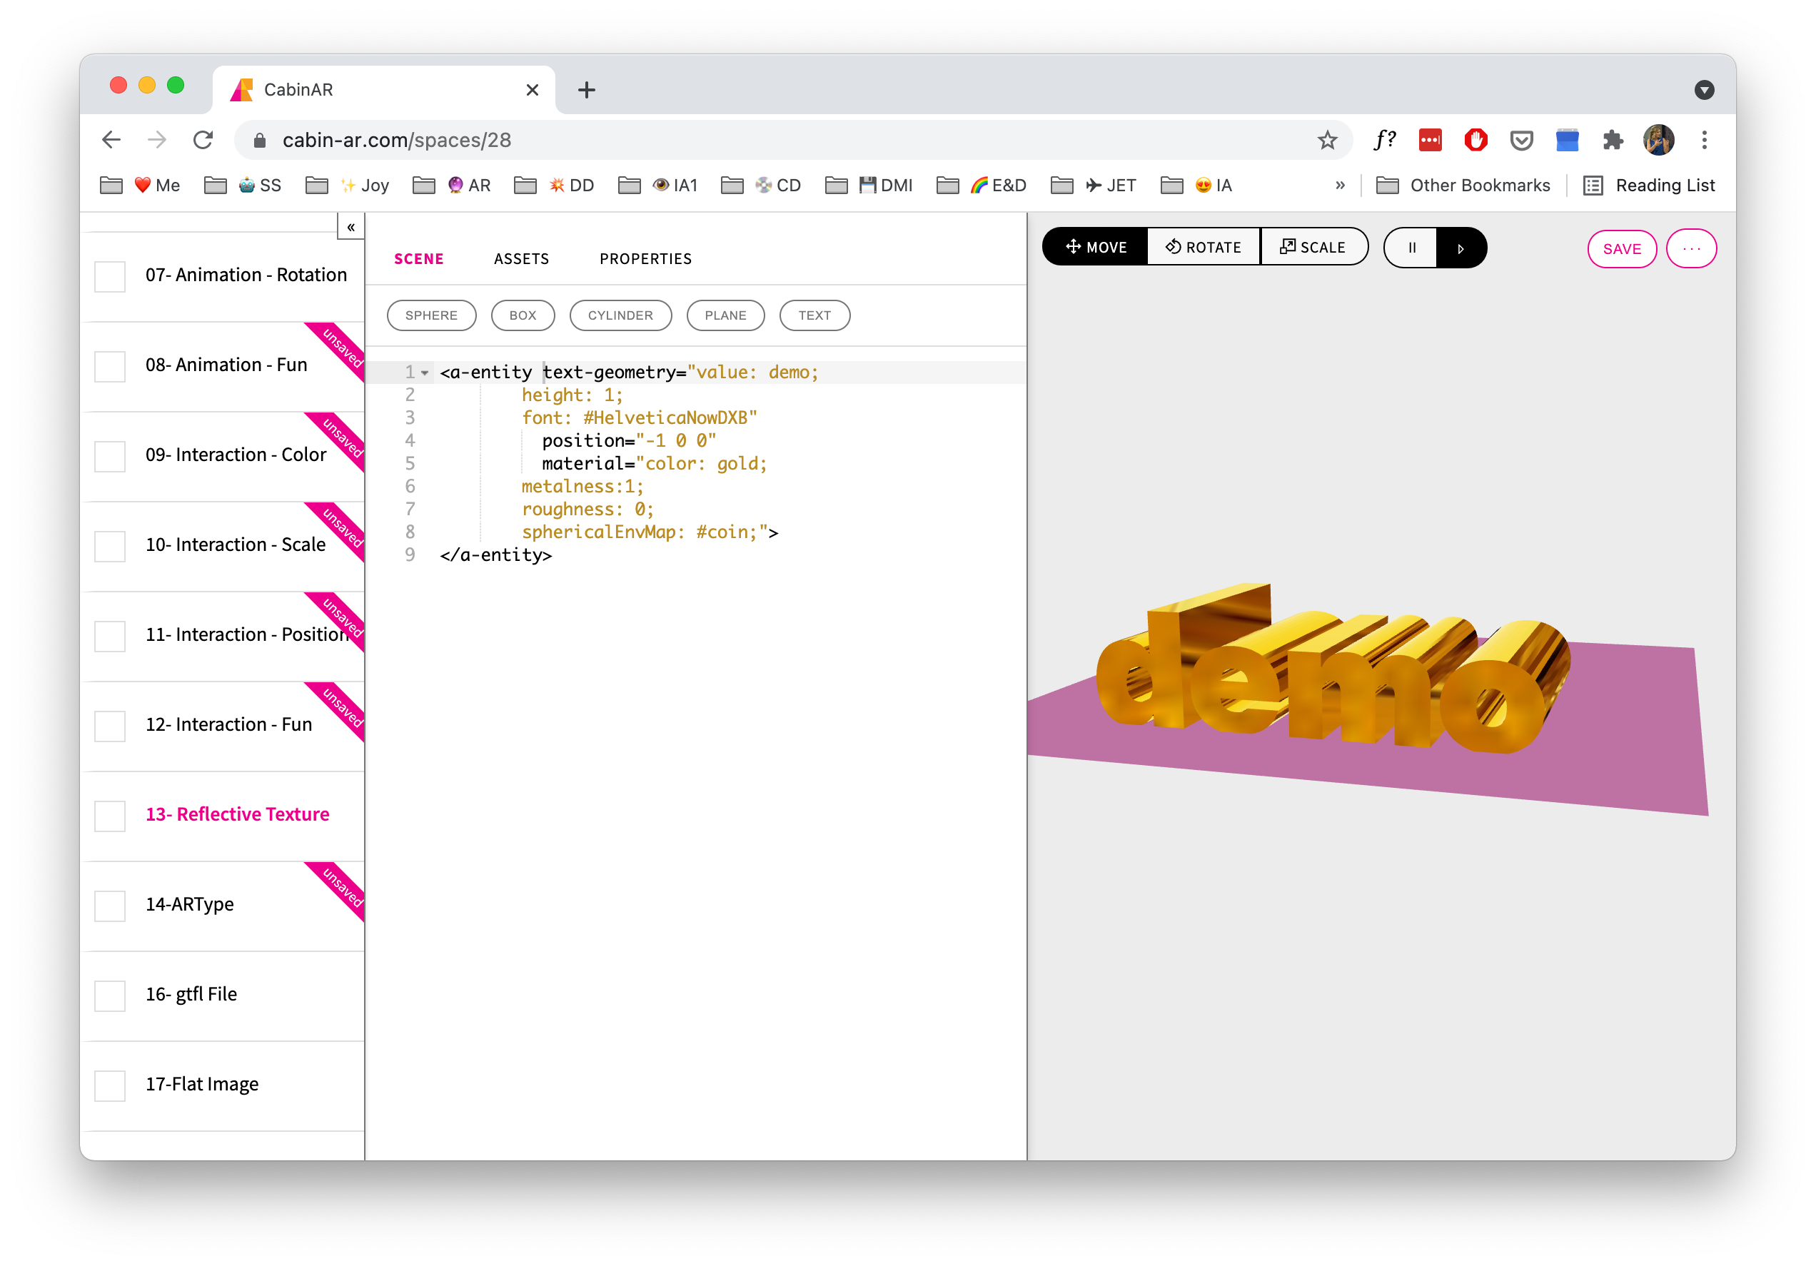The image size is (1816, 1266).
Task: Open the Extensions puzzle-piece menu
Action: [1613, 140]
